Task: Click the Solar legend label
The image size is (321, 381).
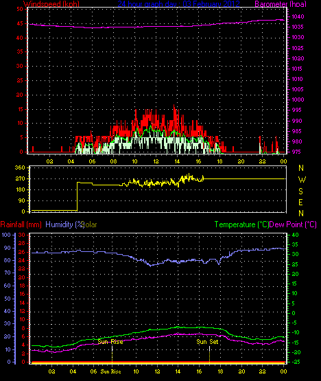Action: tap(91, 224)
